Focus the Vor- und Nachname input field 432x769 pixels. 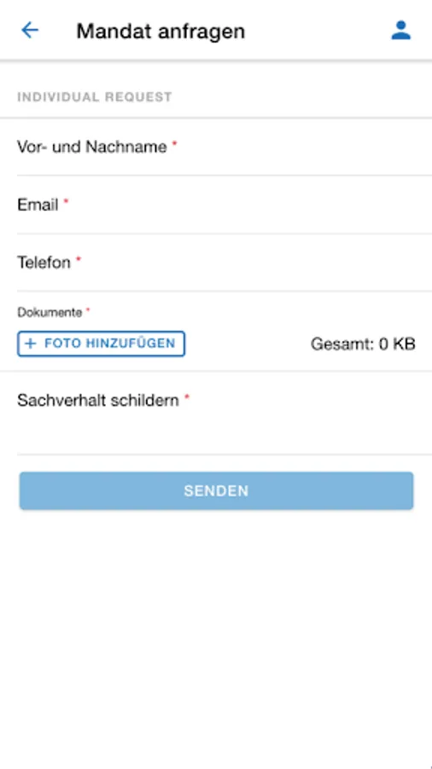225,147
